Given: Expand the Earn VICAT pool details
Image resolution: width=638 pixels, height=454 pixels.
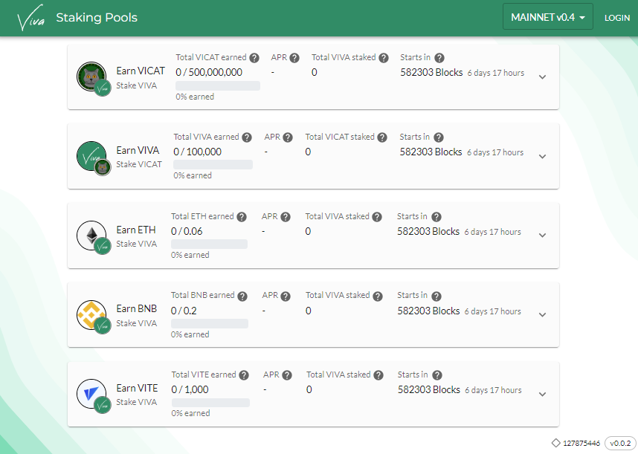Looking at the screenshot, I should coord(542,77).
